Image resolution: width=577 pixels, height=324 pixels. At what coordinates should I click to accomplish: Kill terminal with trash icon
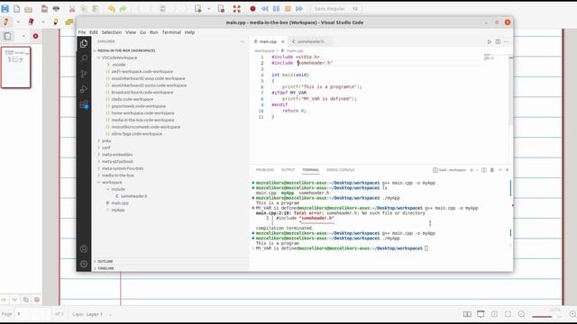click(492, 170)
